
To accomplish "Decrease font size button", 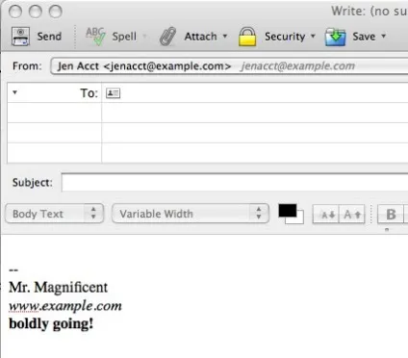I will 326,215.
